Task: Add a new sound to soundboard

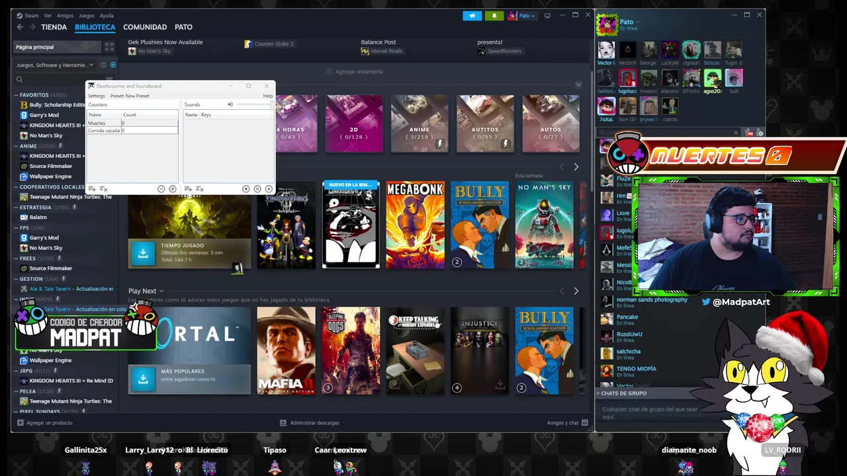Action: 188,189
